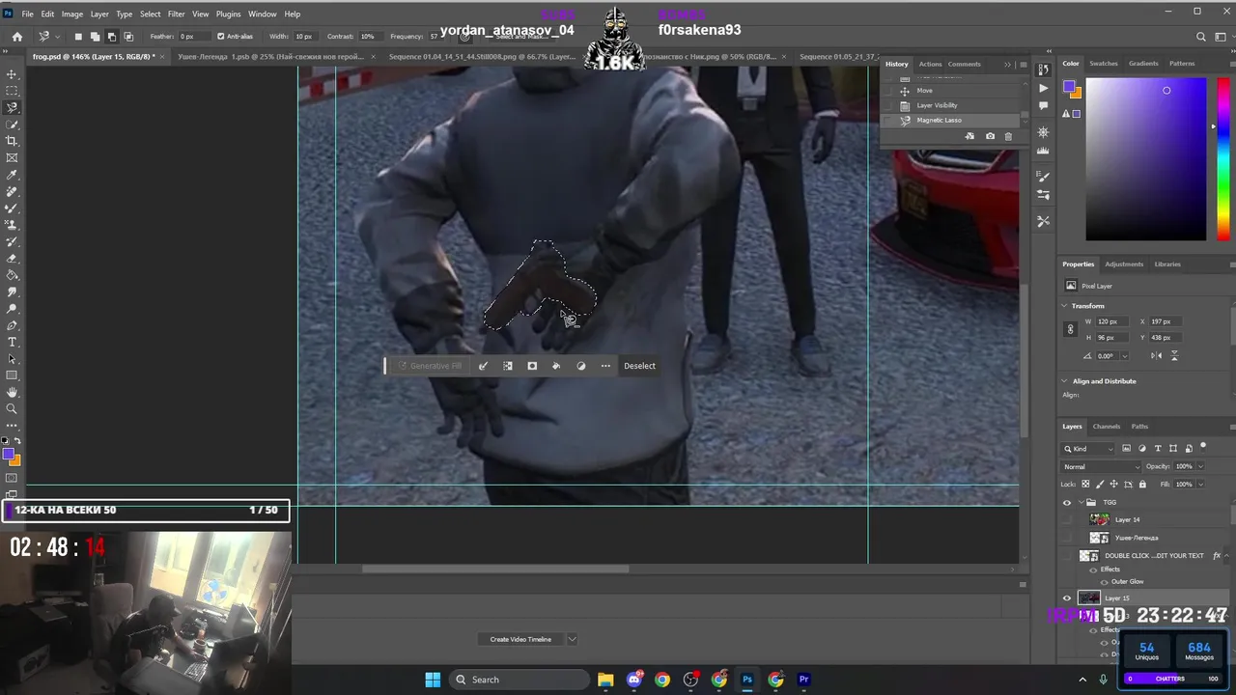Click the Home icon in options bar
This screenshot has width=1236, height=695.
17,37
